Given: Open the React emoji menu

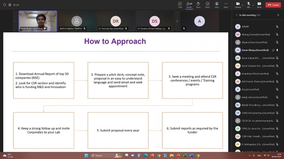Looking at the screenshot, I should (x=207, y=4).
